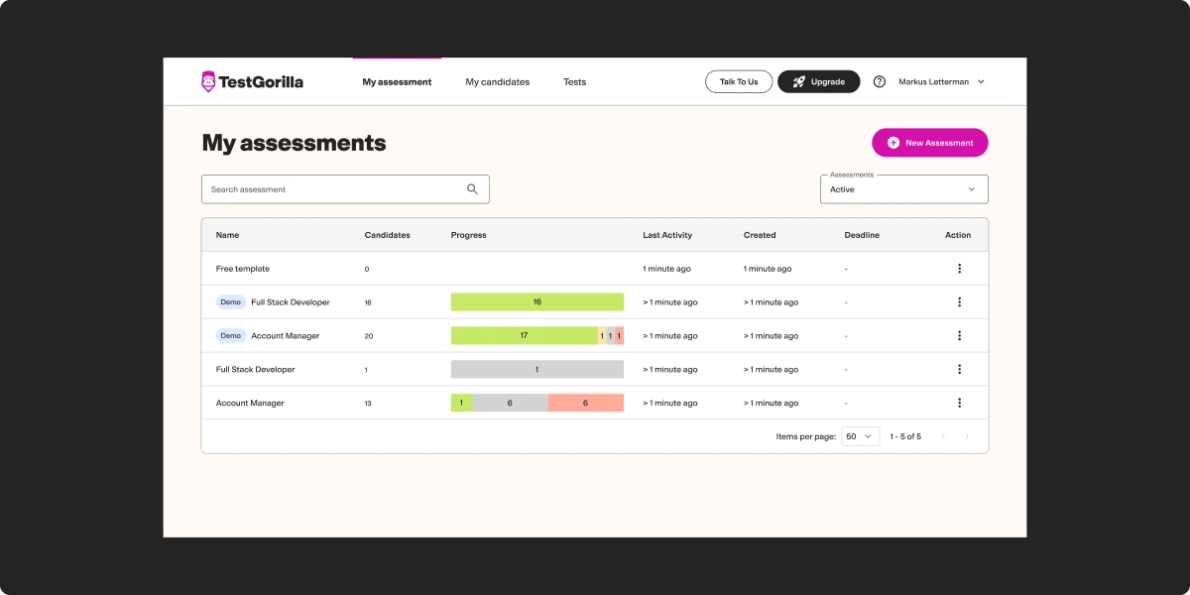
Task: Sort by Created column header
Action: tap(760, 235)
